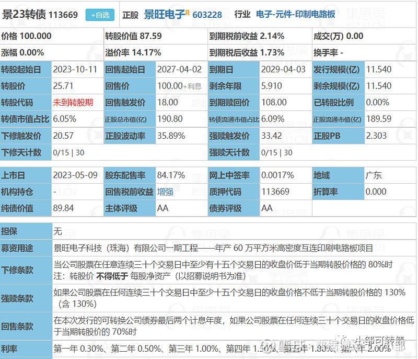
Task: Click the 转股价 value 25.71
Action: pos(63,86)
